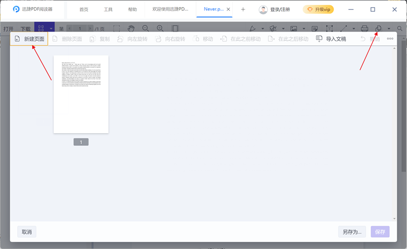The image size is (407, 249).
Task: Click the 取消 (cancel) button
Action: click(27, 232)
